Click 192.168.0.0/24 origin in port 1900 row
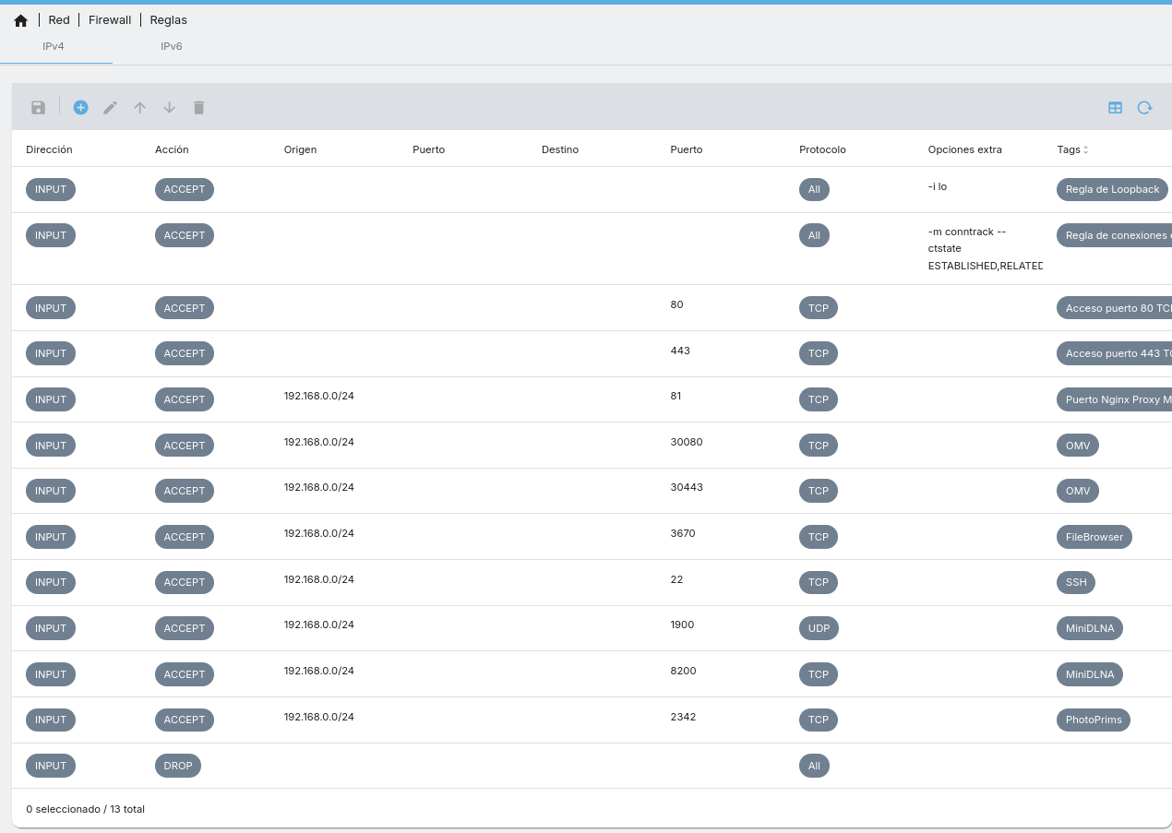The image size is (1172, 833). pyautogui.click(x=319, y=625)
